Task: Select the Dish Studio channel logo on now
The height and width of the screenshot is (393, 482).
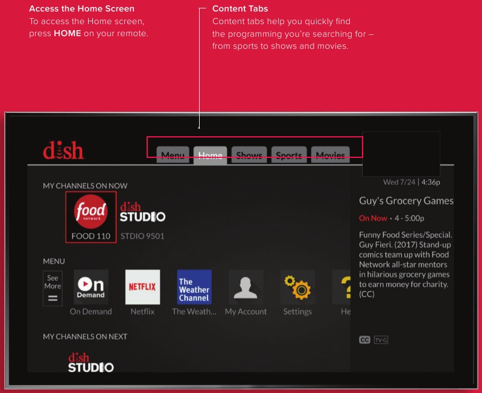Action: tap(142, 212)
